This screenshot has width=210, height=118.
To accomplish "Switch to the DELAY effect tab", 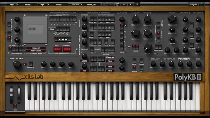I will tap(155, 59).
